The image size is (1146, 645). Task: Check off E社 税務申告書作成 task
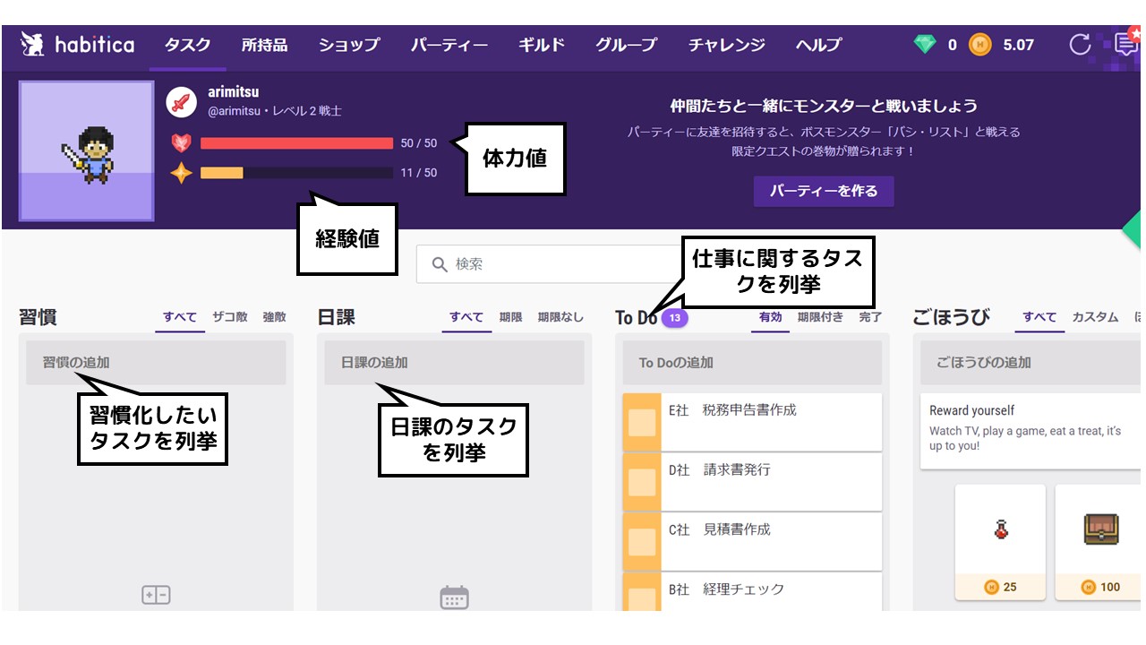coord(641,422)
